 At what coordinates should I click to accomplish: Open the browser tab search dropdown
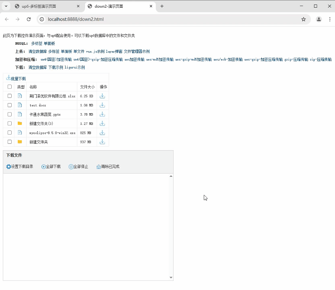coord(6,6)
